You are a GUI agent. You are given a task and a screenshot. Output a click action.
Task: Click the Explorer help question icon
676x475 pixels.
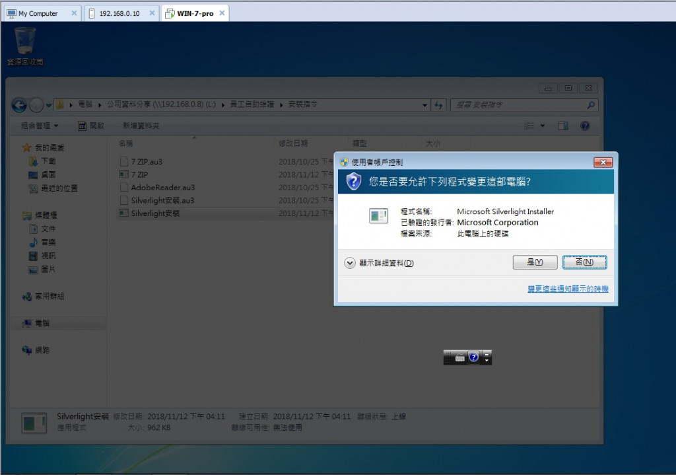point(585,126)
